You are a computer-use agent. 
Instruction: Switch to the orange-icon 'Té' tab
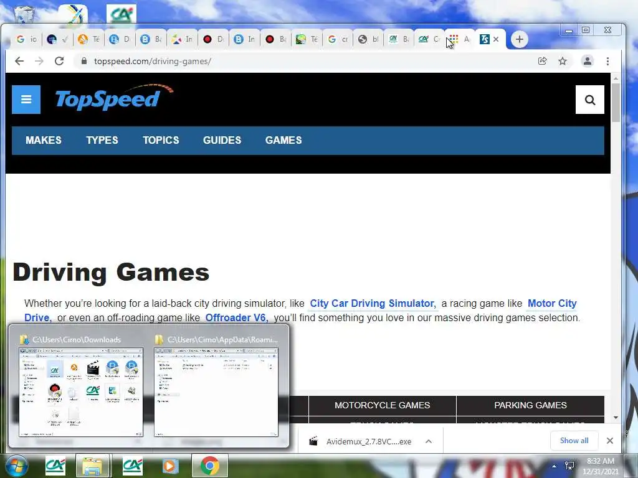pos(88,39)
